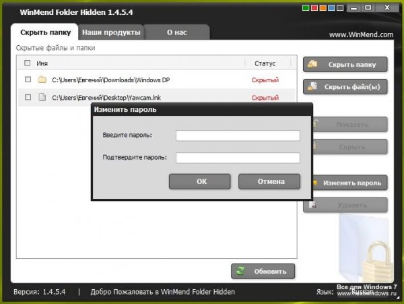The image size is (404, 304).
Task: Confirm the password dialog with ОК
Action: (200, 181)
